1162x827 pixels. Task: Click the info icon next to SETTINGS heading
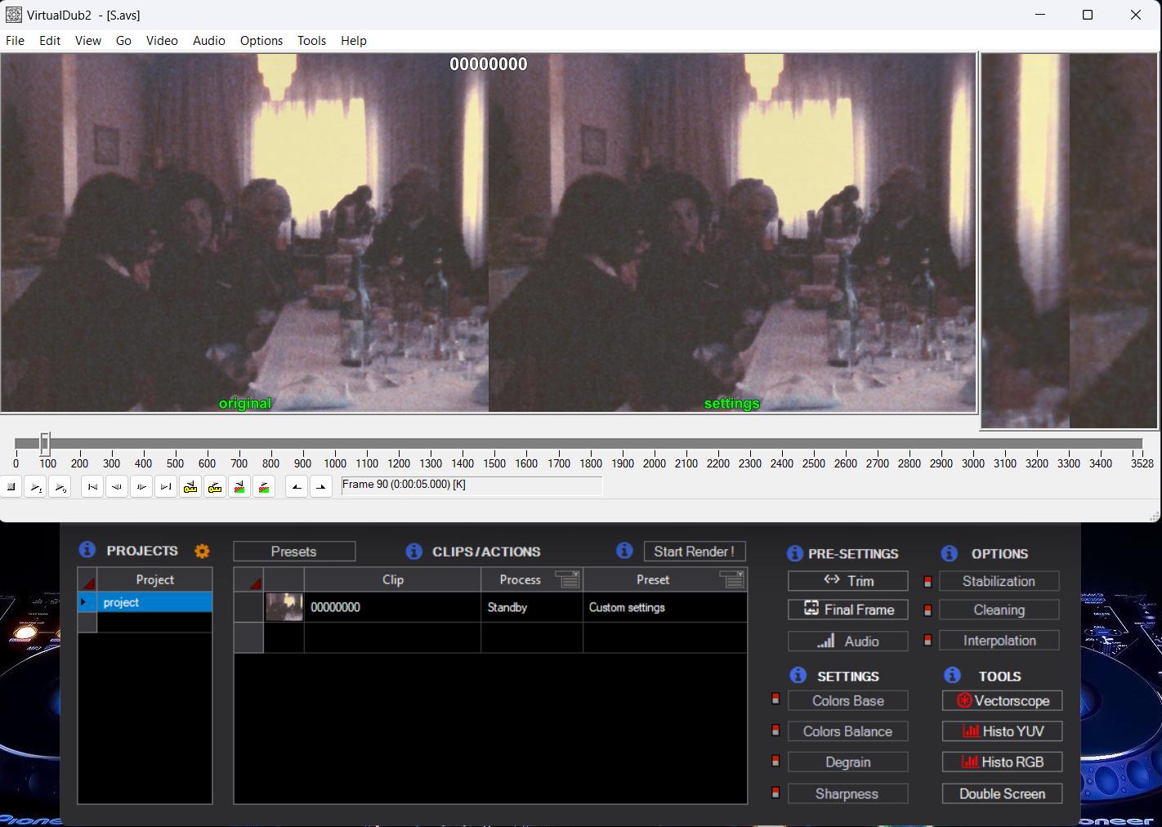coord(798,675)
